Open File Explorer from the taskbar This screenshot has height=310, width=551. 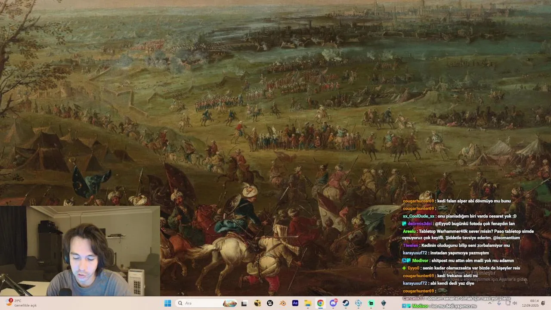(x=308, y=303)
